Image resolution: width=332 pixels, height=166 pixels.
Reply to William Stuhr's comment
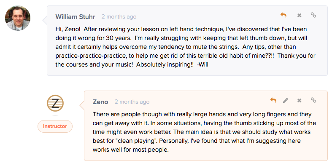[x=283, y=15]
